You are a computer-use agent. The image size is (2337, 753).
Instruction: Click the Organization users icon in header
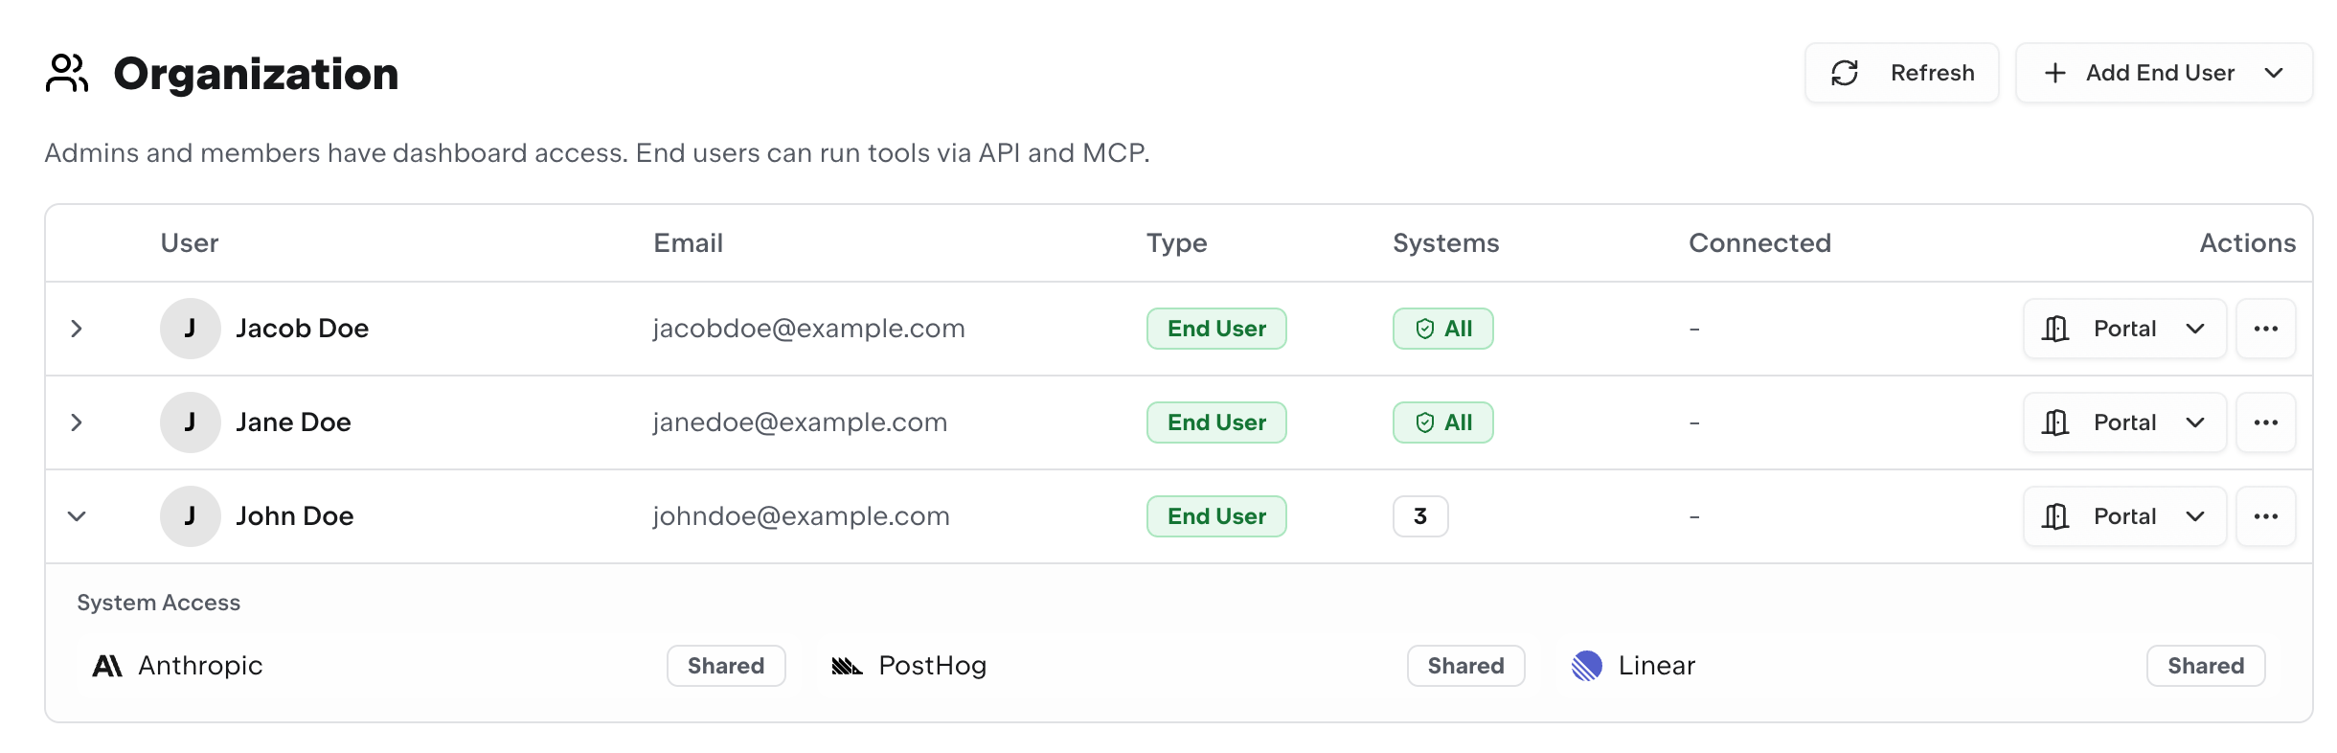coord(67,74)
